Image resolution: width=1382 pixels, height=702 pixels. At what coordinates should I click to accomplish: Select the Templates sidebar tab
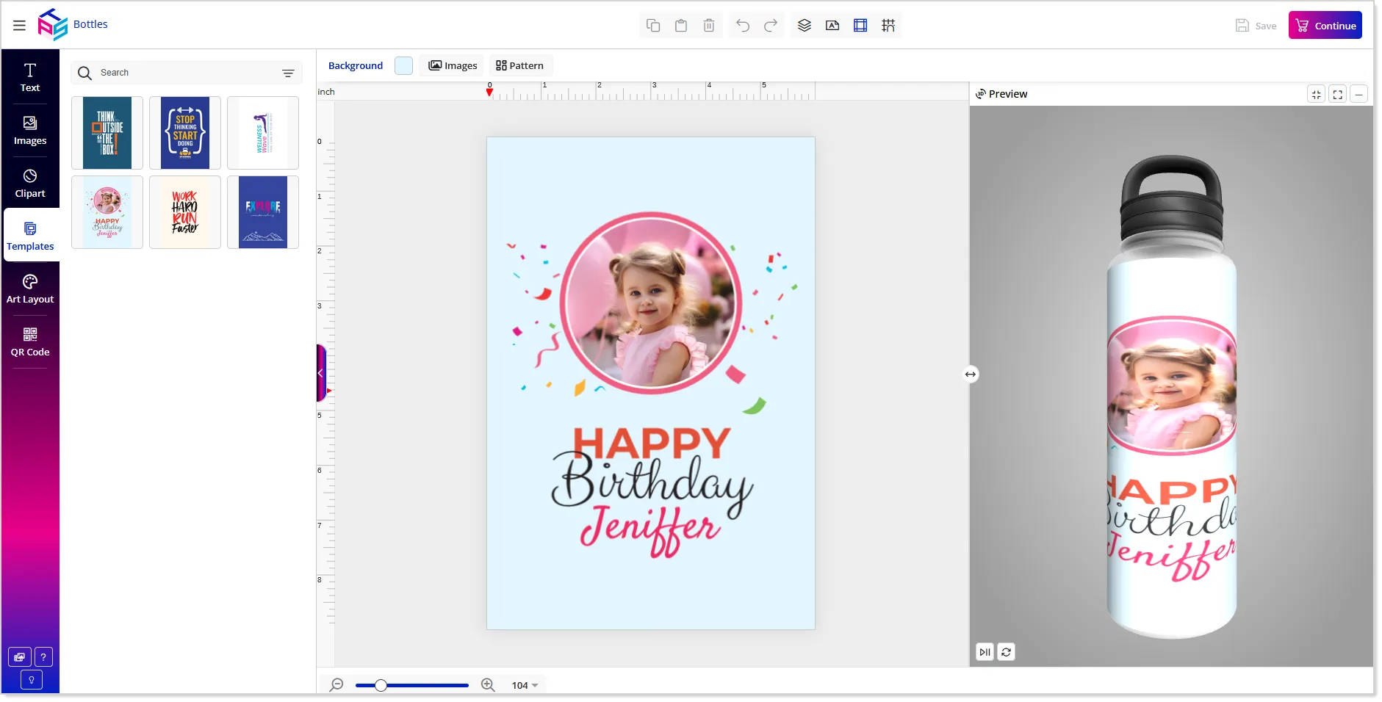point(30,235)
